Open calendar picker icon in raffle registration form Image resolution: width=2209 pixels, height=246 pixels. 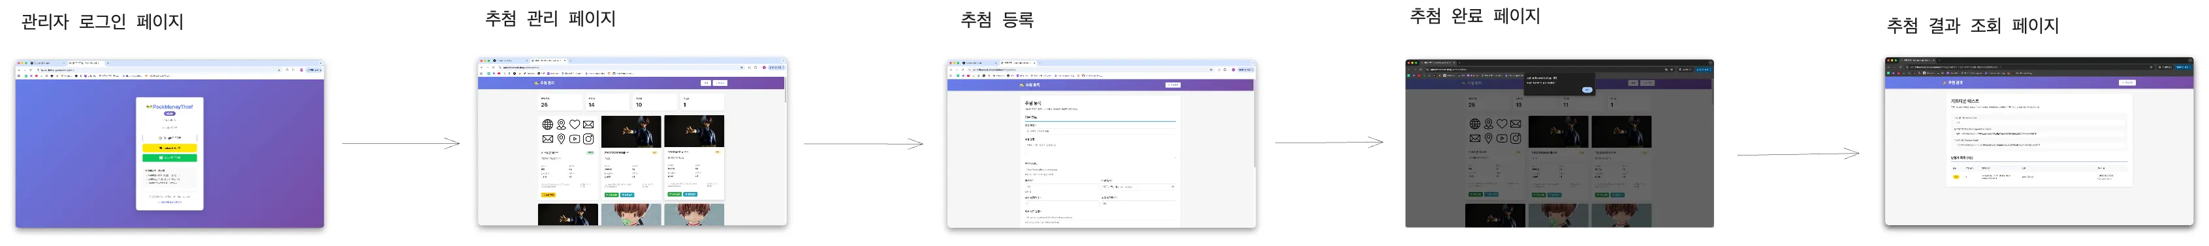click(1173, 186)
